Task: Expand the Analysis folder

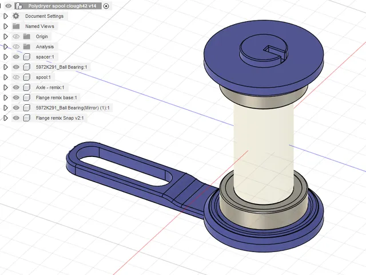Action: (6, 47)
